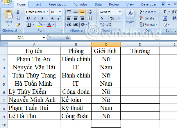The width and height of the screenshot is (177, 128).
Task: Toggle Bottom Align (highlighted)
Action: [x=82, y=12]
